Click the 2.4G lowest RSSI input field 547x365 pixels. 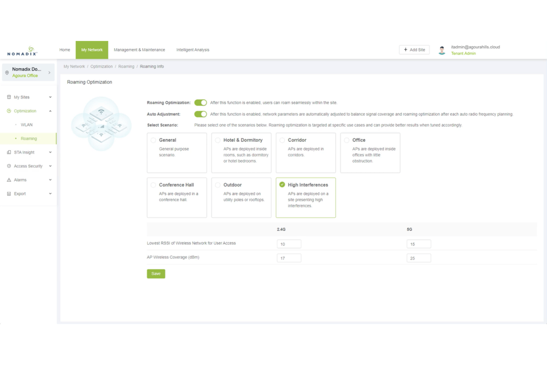tap(289, 244)
